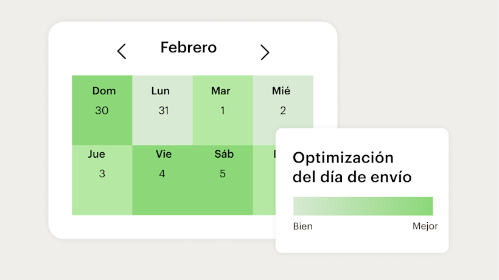Choose Jue 3 calendar cell
Screen dimensions: 499x280
pyautogui.click(x=102, y=180)
